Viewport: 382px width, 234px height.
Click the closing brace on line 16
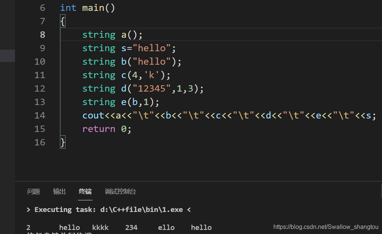pos(63,142)
